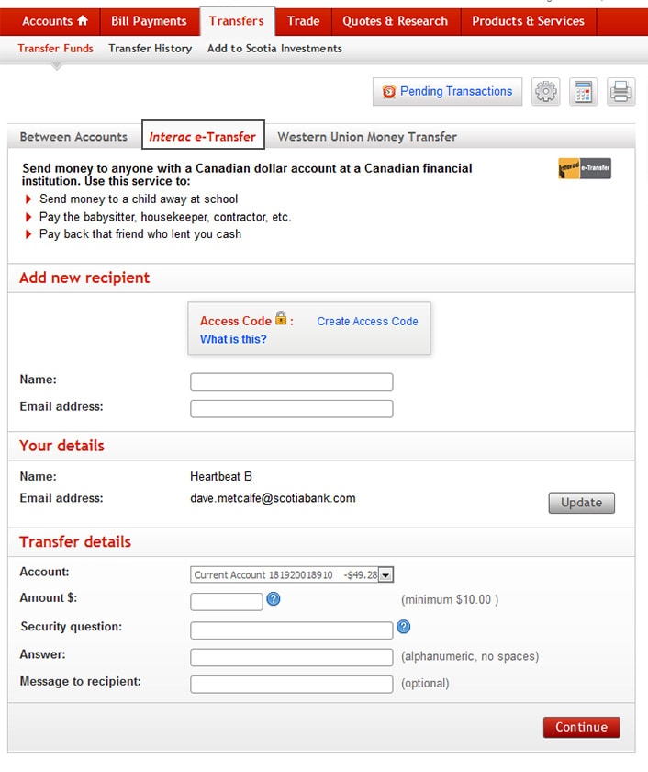
Task: Switch to Western Union Money Transfer tab
Action: click(x=367, y=137)
